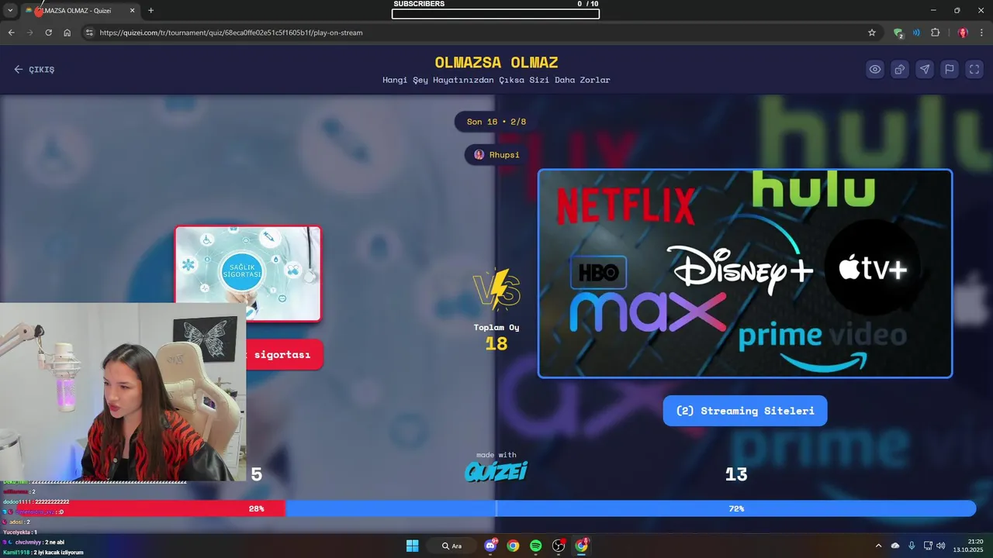Expand the tab search dropdown arrow
Viewport: 993px width, 558px height.
tap(10, 11)
